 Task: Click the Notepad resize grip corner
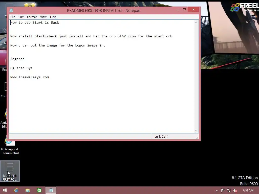pos(197,138)
